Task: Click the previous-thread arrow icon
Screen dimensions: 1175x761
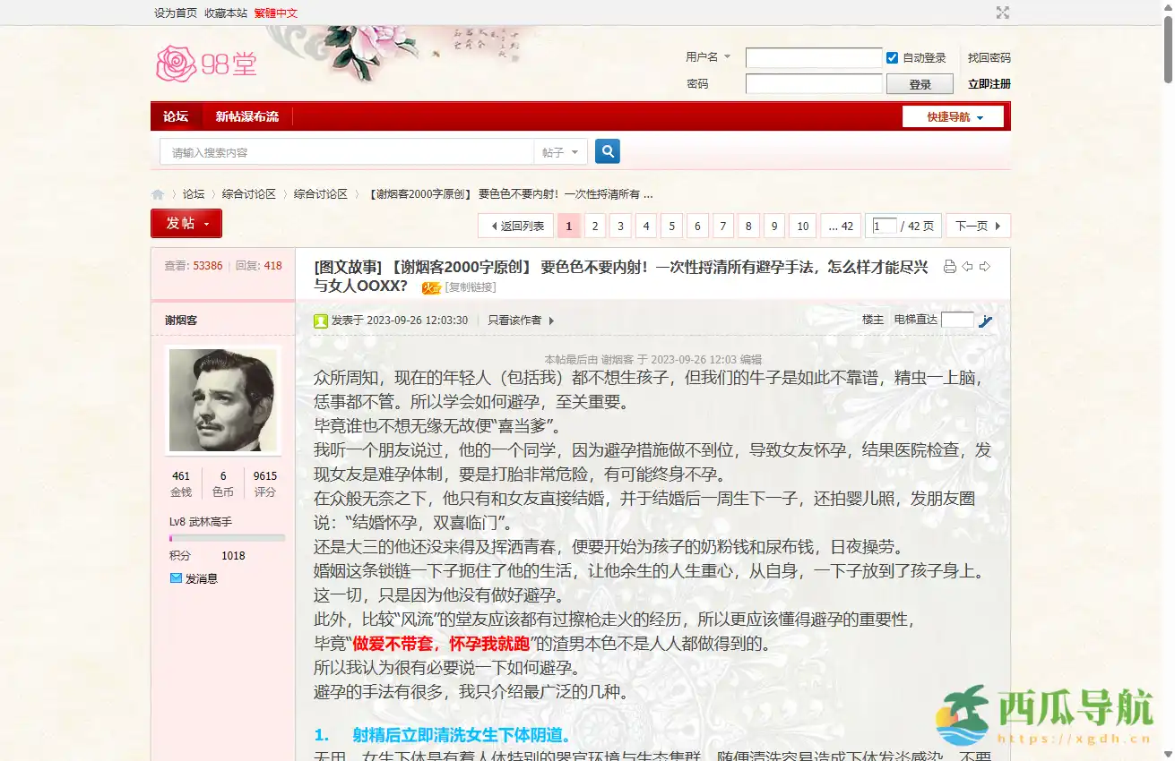Action: click(967, 266)
